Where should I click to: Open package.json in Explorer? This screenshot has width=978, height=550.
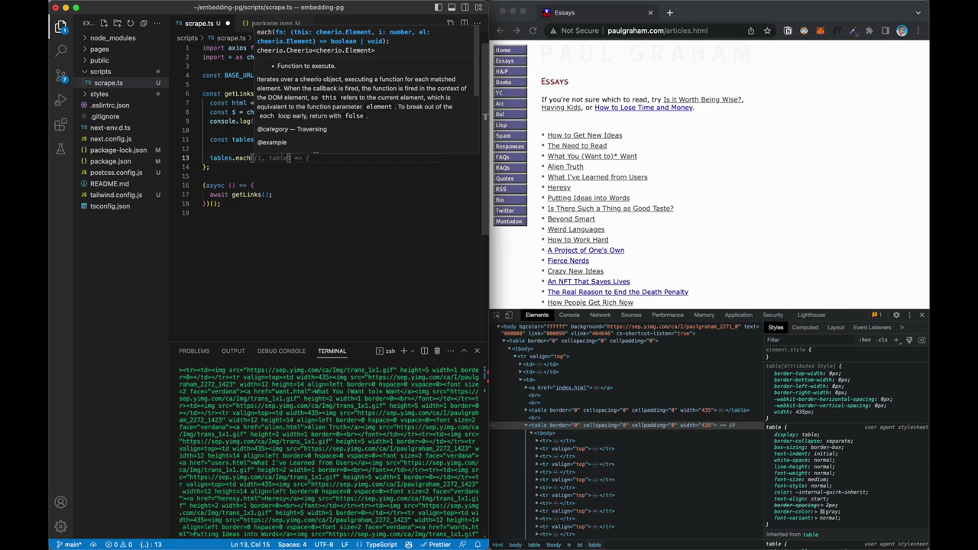(110, 161)
